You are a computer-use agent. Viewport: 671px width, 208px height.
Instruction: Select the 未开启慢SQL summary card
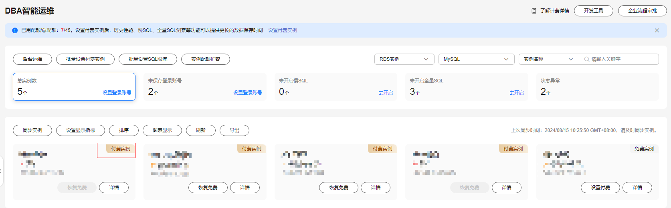coord(336,87)
